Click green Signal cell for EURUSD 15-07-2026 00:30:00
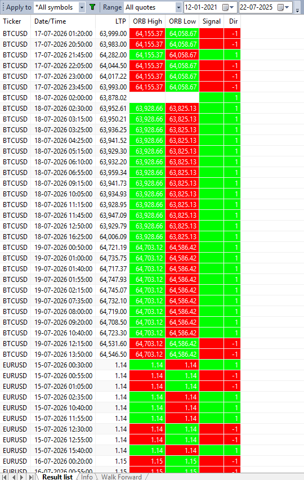 pyautogui.click(x=212, y=365)
